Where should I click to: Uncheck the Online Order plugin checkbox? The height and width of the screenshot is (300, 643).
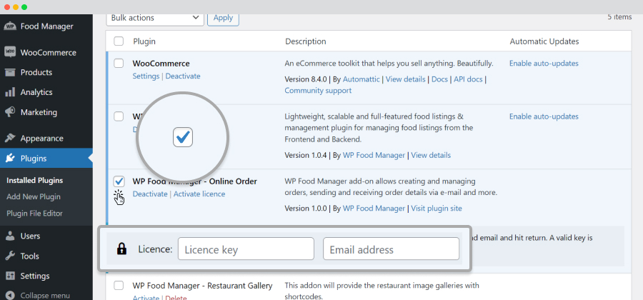coord(119,181)
